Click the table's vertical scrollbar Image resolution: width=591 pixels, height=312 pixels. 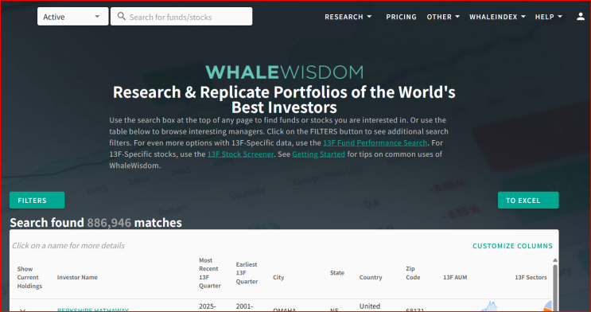point(555,287)
